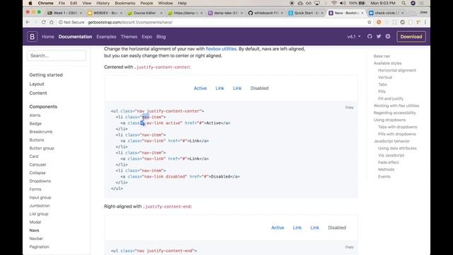This screenshot has height=255, width=453.
Task: Go to Home in Bootstrap navbar
Action: tap(48, 37)
